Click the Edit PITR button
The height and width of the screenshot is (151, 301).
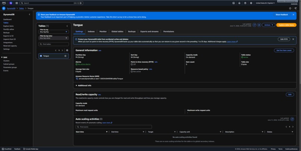tap(284, 39)
